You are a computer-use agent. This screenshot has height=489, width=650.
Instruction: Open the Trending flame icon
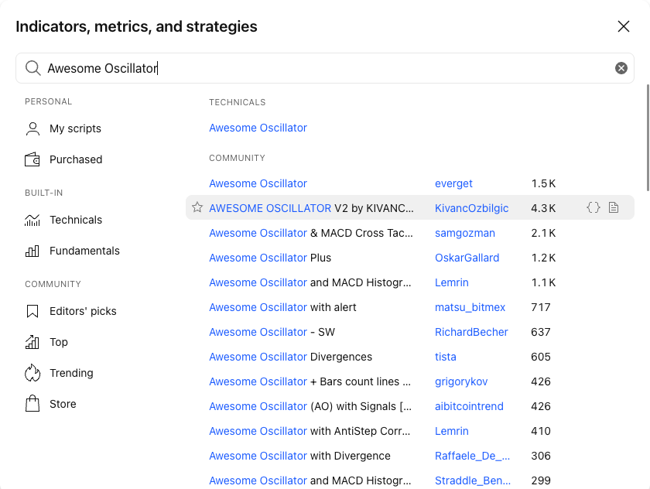[32, 373]
